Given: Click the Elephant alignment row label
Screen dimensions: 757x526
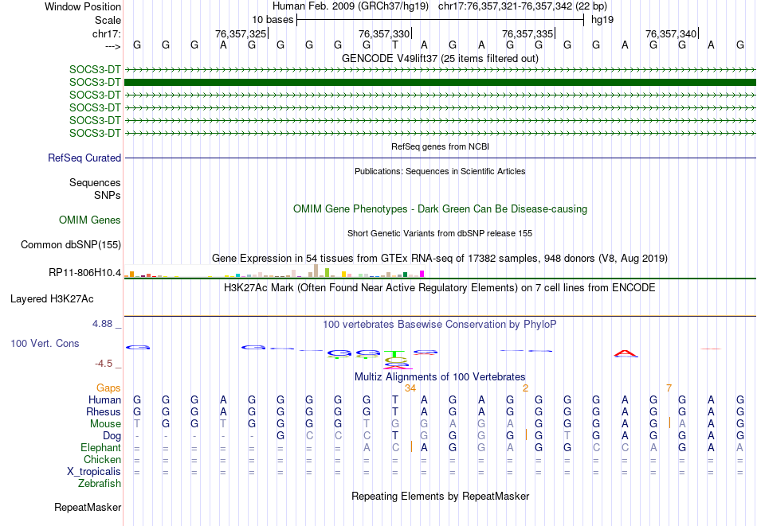Looking at the screenshot, I should [101, 448].
